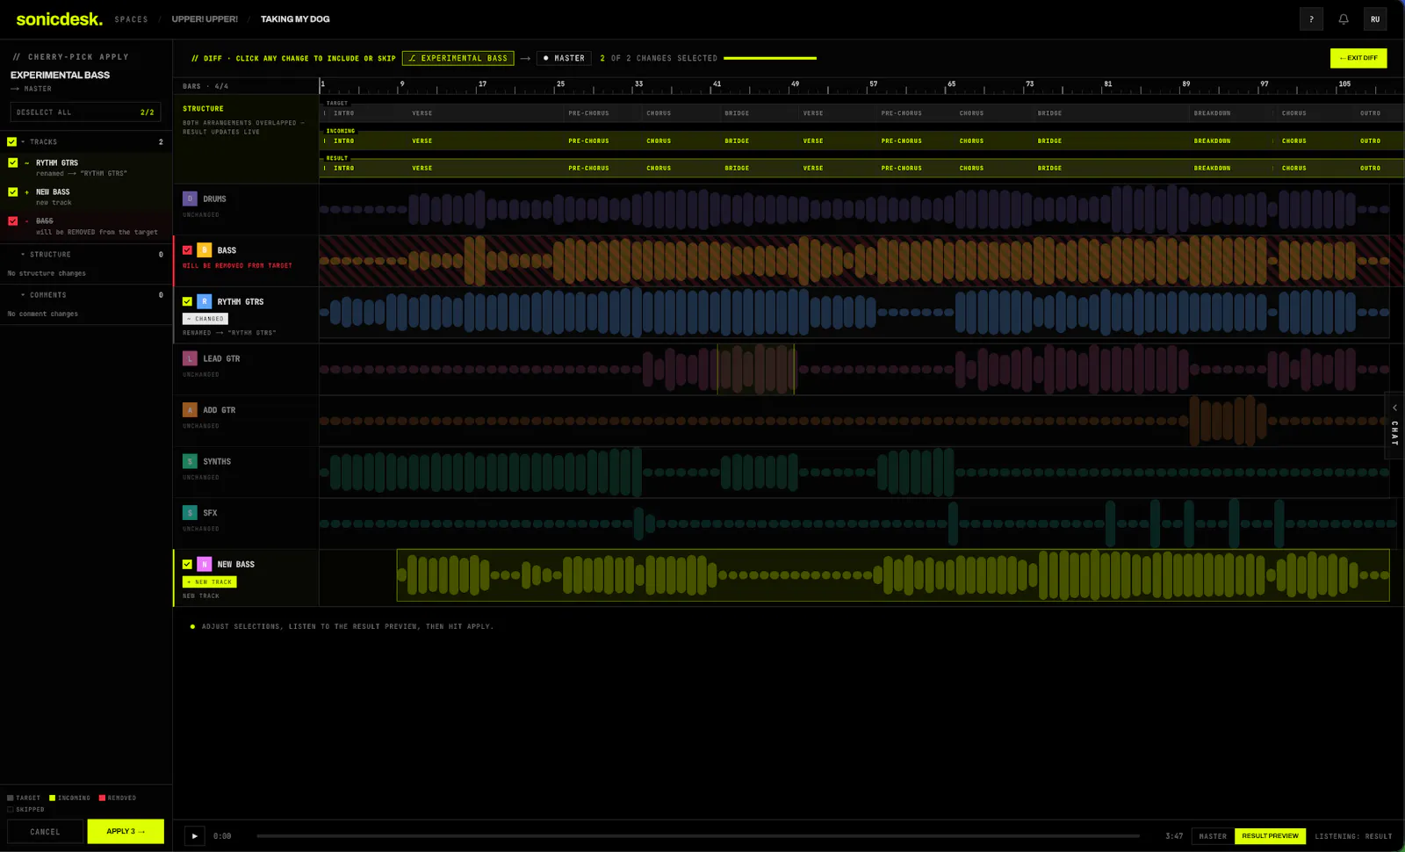The width and height of the screenshot is (1405, 852).
Task: Open the help question mark icon
Action: pyautogui.click(x=1311, y=19)
